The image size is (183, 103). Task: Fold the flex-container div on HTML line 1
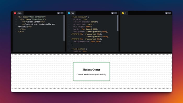pyautogui.click(x=16, y=17)
